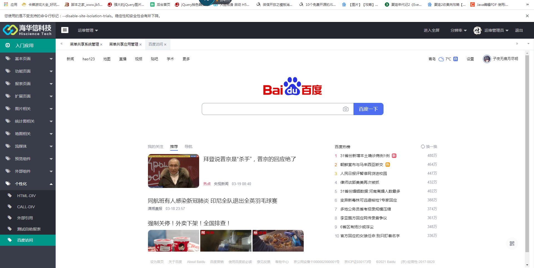Click the QR code icon
Viewport: 534px width, 268px height.
point(512,244)
